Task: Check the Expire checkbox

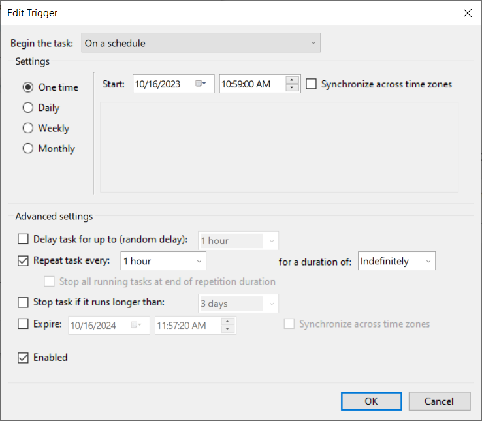Action: (24, 324)
